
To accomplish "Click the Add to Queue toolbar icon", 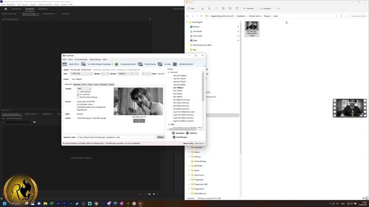I will coord(84,64).
